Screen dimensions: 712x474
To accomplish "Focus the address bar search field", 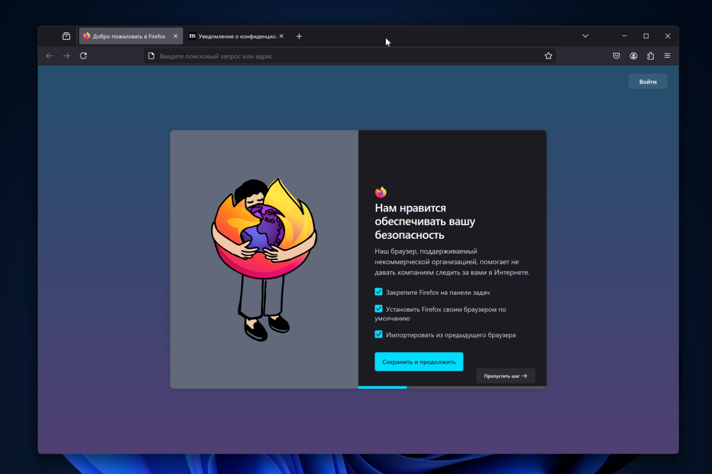I will pyautogui.click(x=350, y=56).
